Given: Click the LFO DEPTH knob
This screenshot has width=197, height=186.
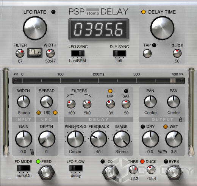Looking at the screenshot, I should 47,139.
